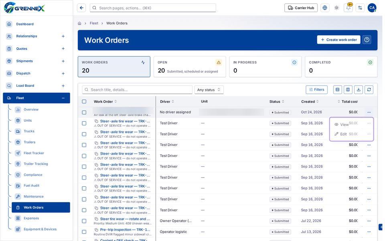Tick the select-all checkbox in table header
The image size is (385, 241).
(84, 102)
